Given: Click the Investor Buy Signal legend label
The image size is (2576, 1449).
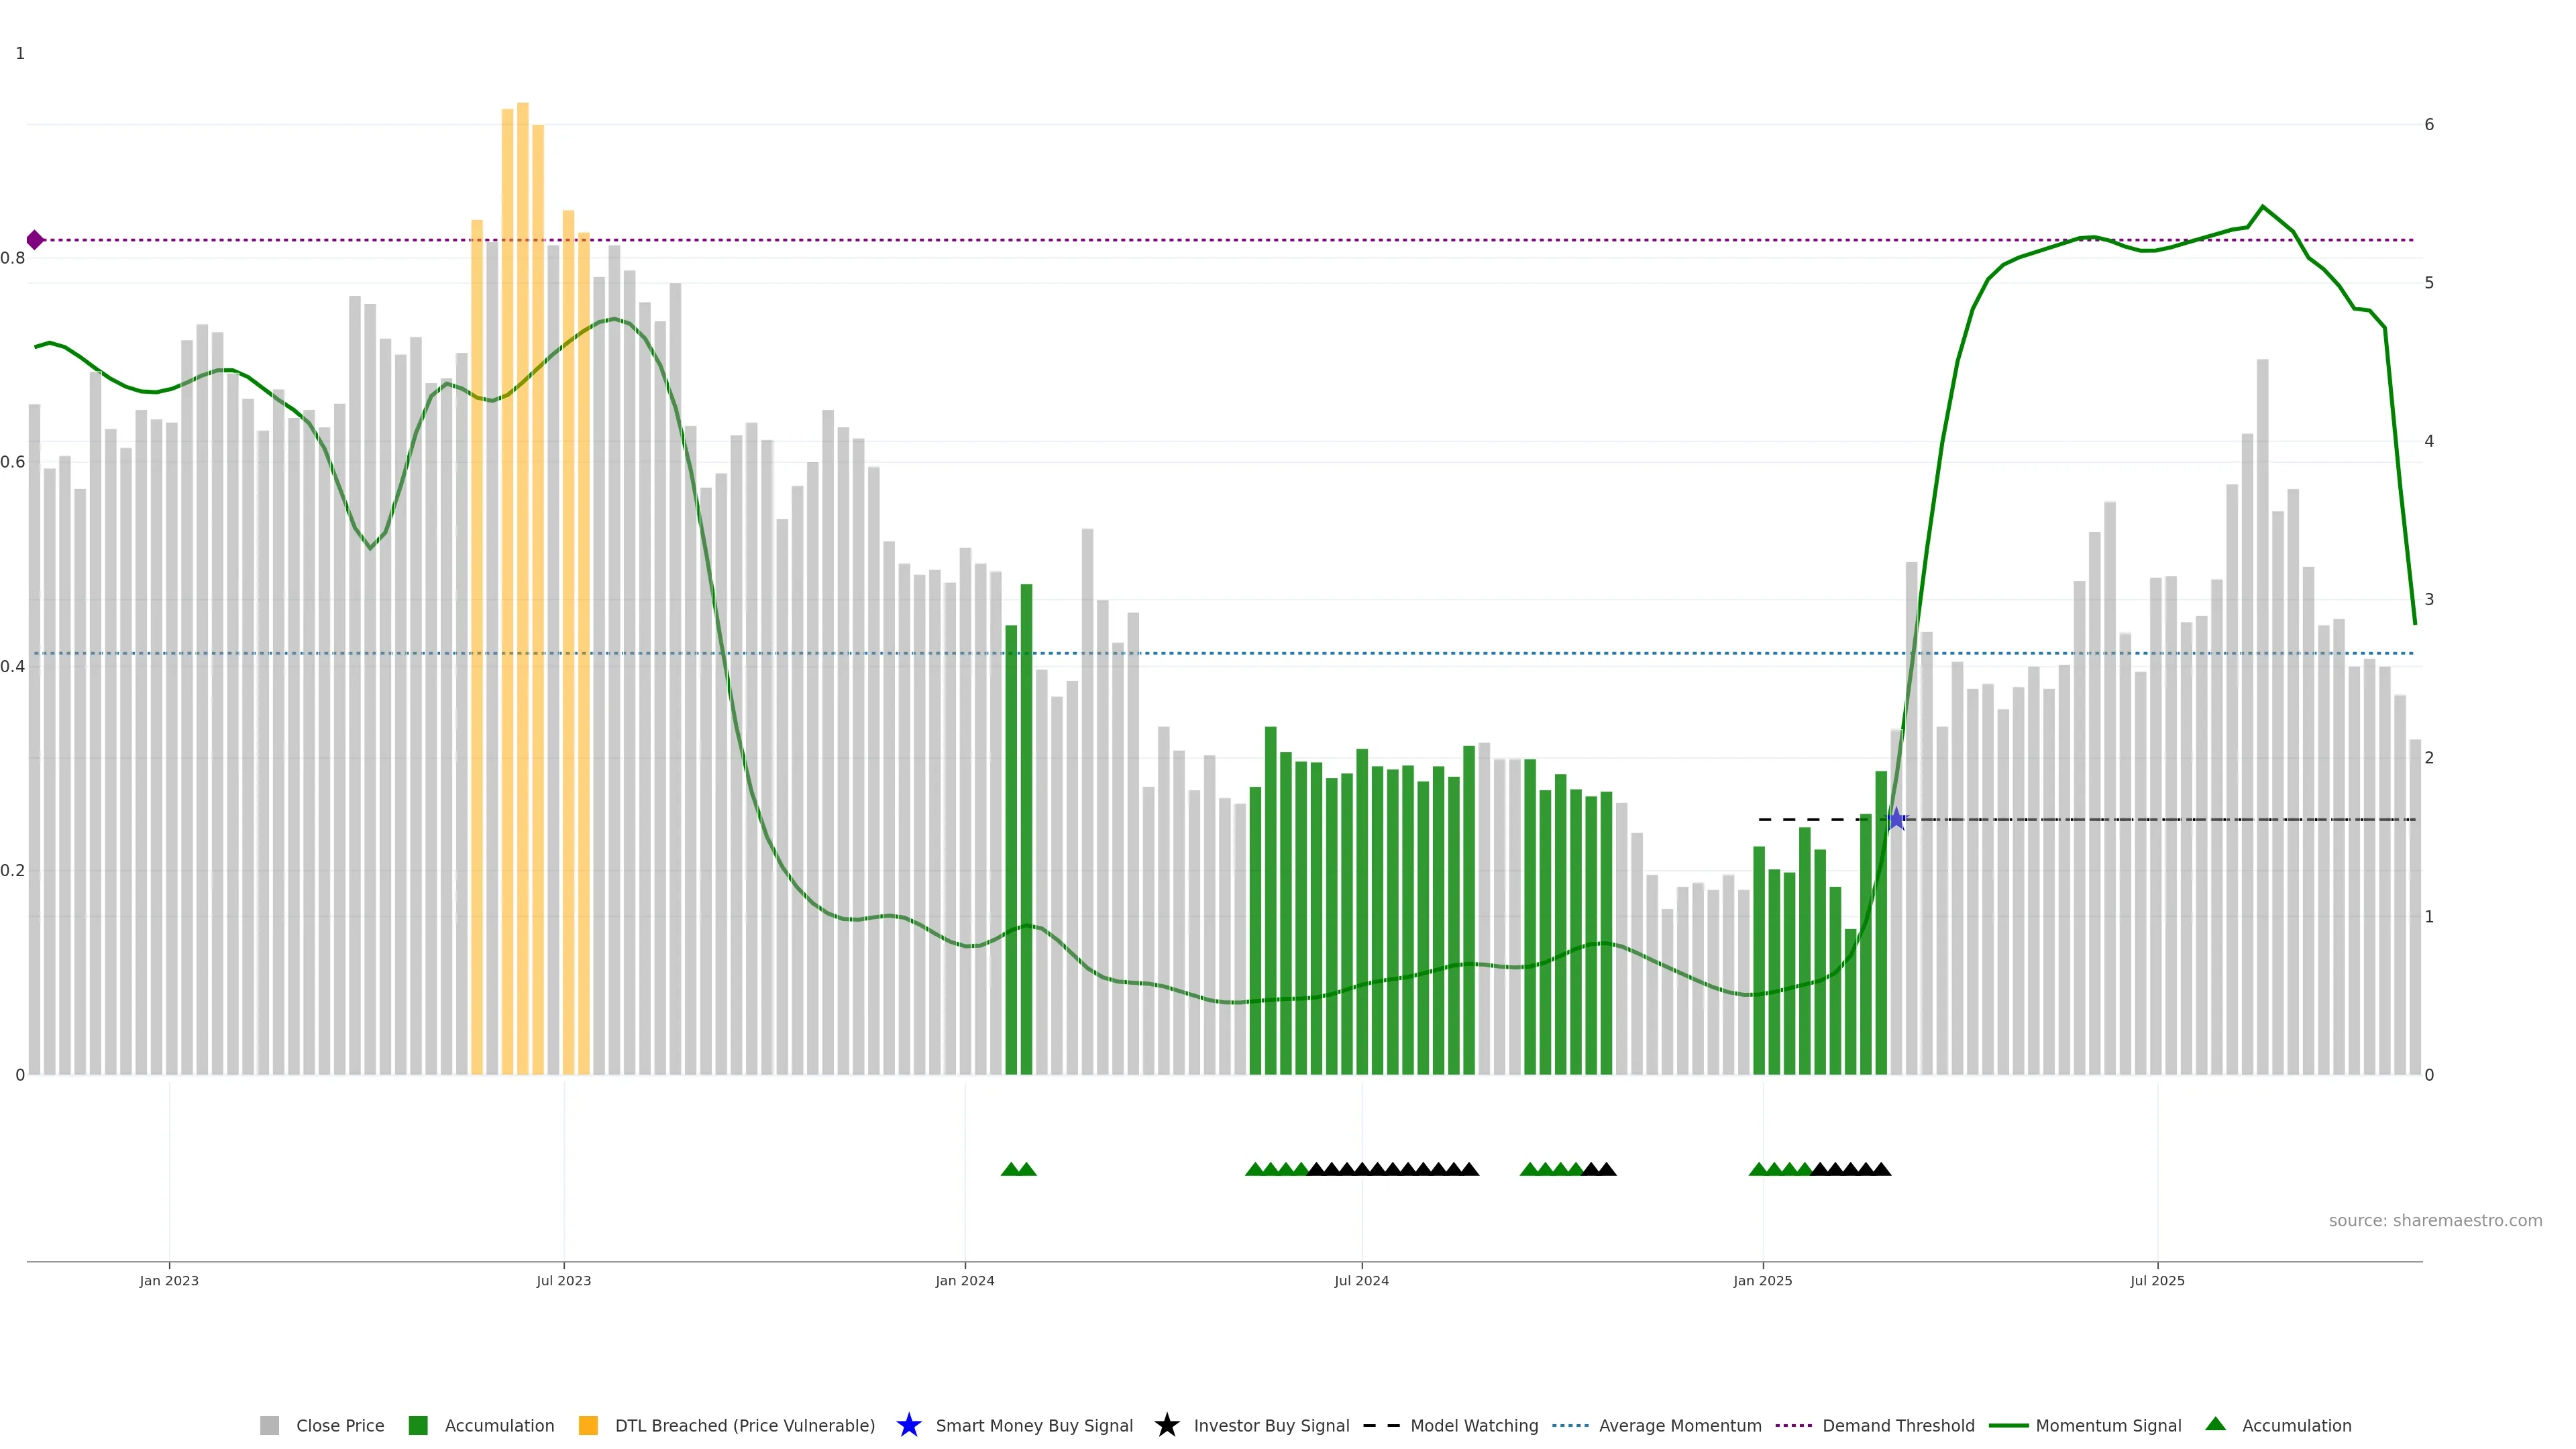Looking at the screenshot, I should pos(1271,1426).
